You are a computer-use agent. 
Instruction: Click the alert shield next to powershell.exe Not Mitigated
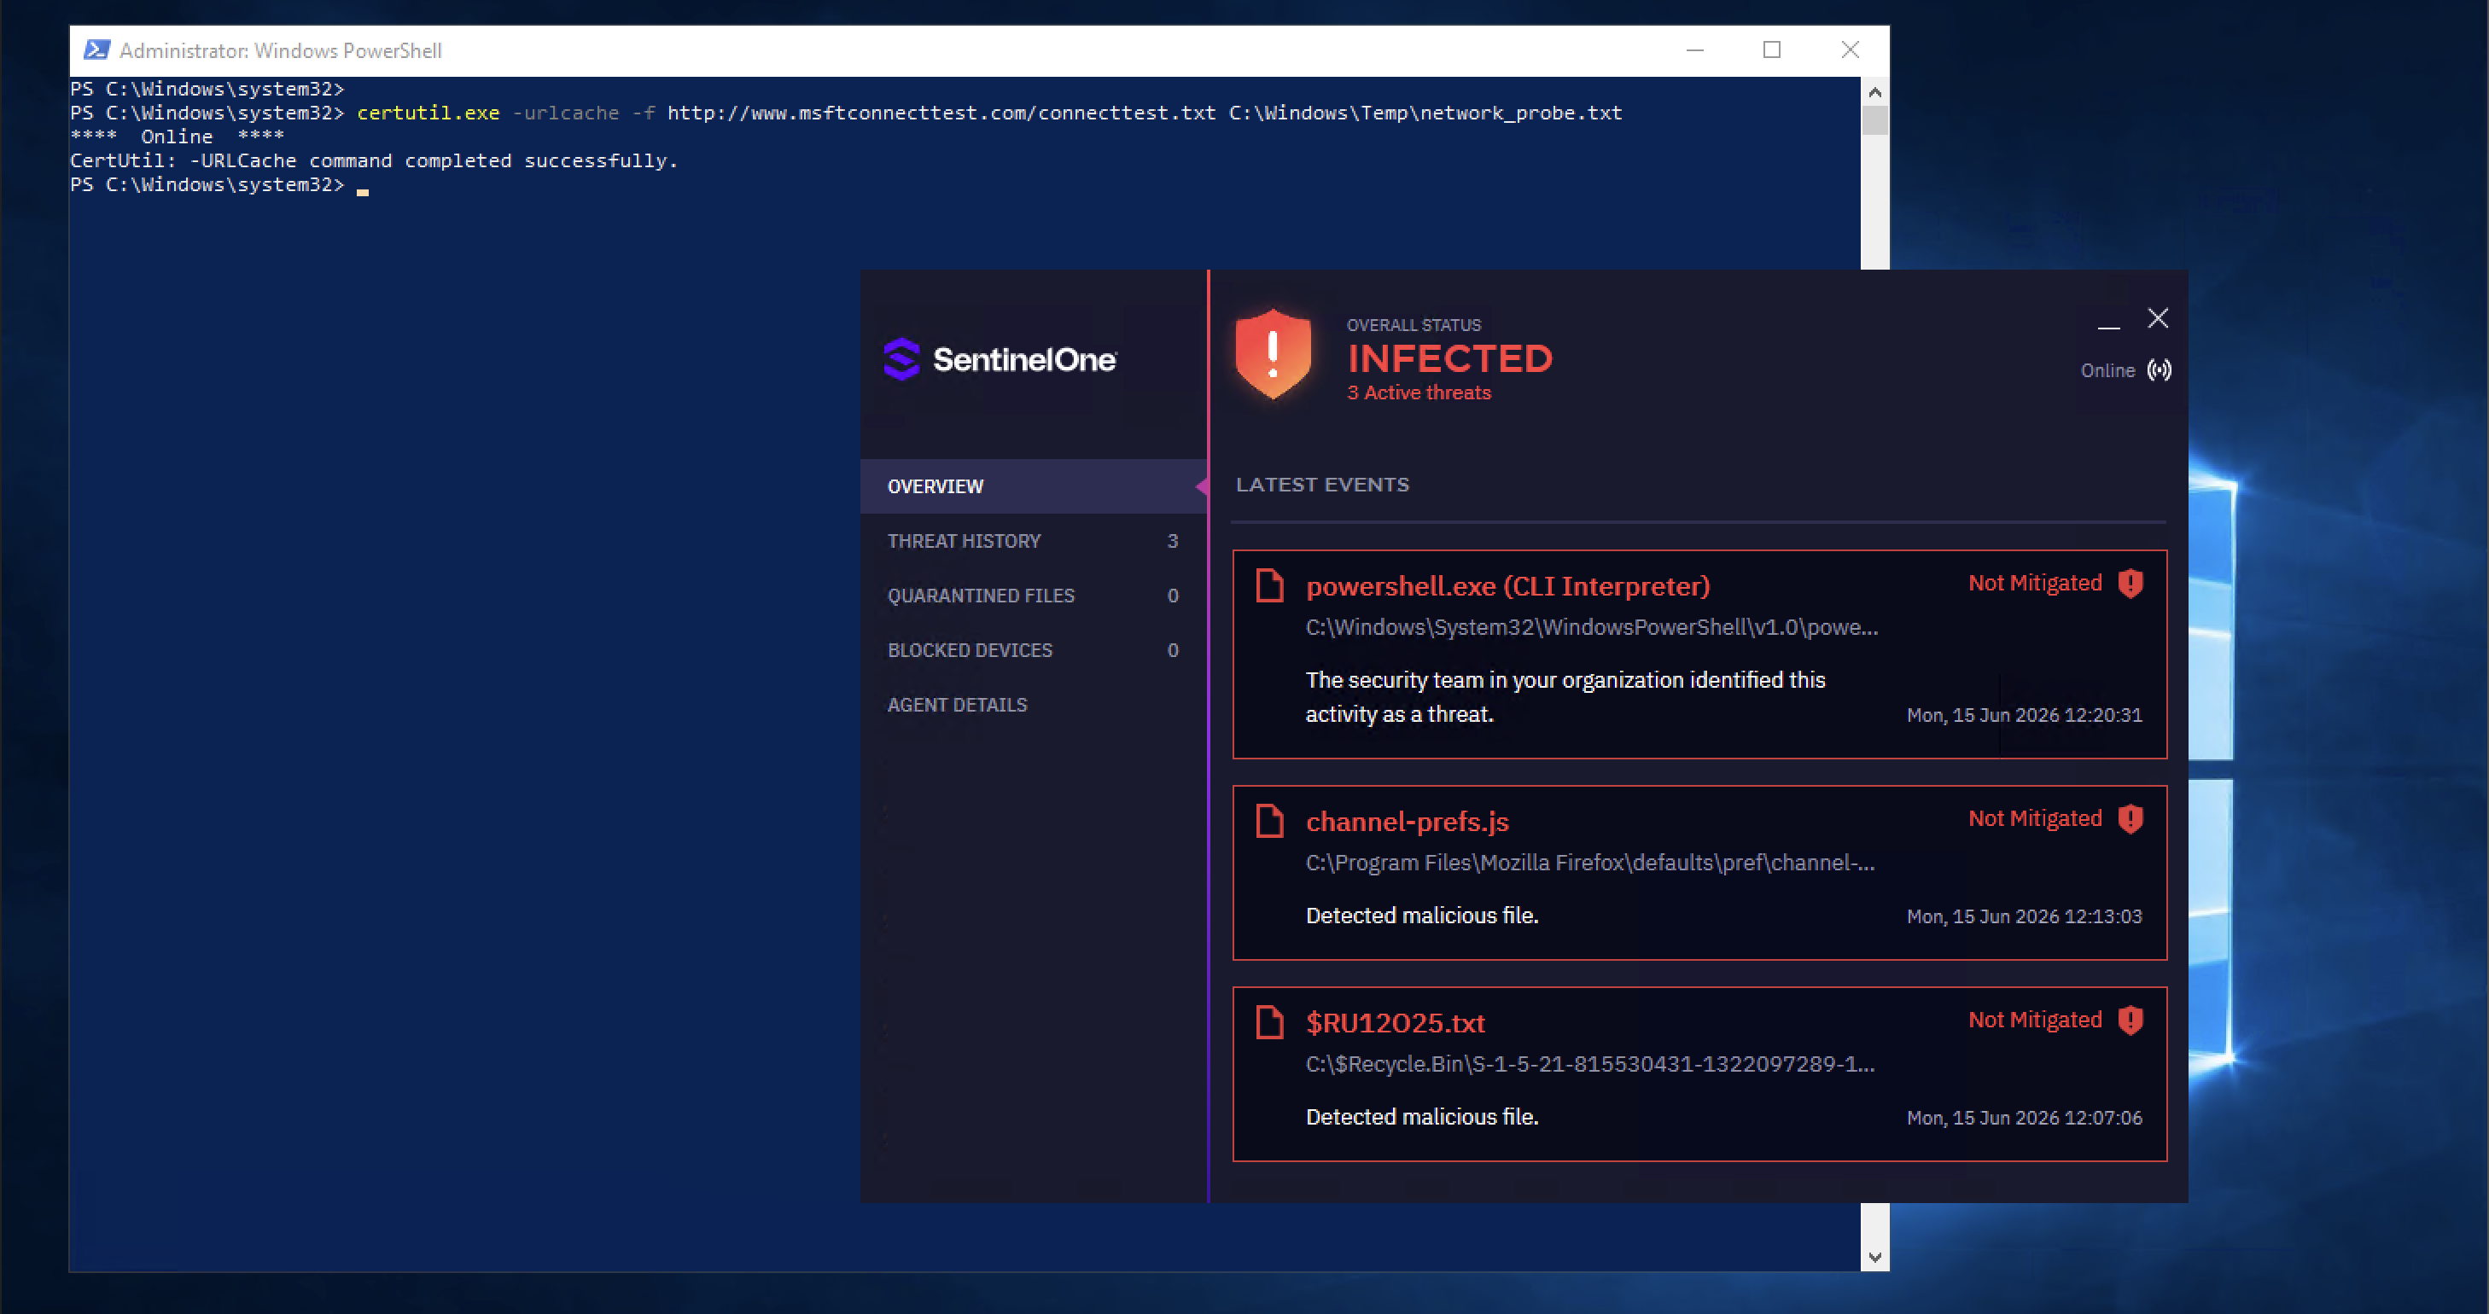pos(2131,584)
